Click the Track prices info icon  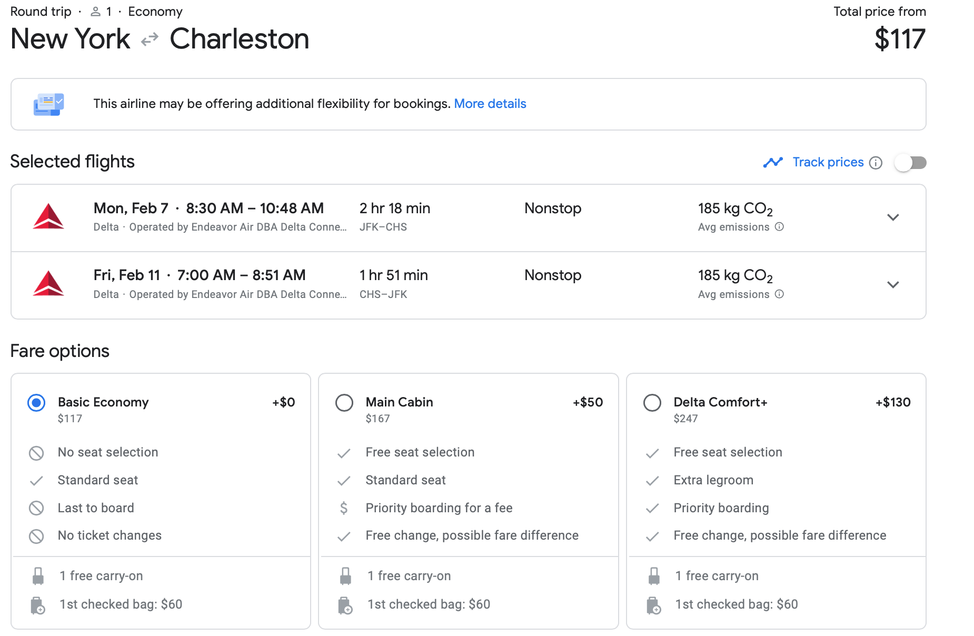click(876, 163)
